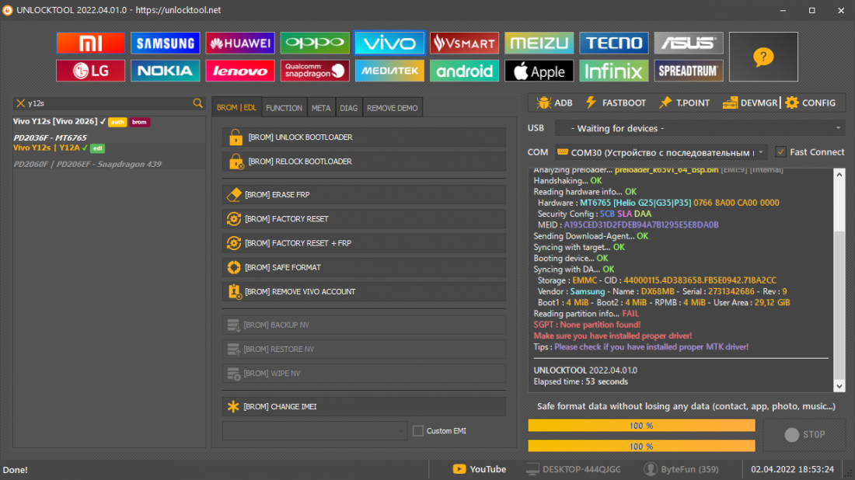The height and width of the screenshot is (480, 855).
Task: Switch to the REMOVE DEMO tab
Action: (x=393, y=108)
